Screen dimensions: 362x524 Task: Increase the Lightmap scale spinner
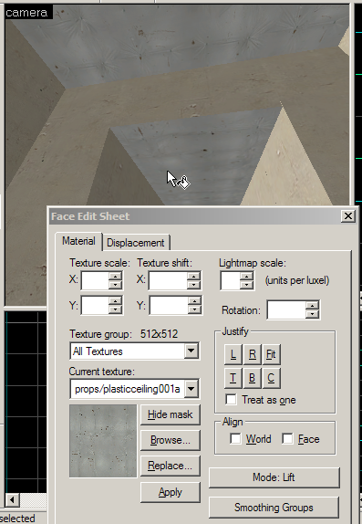click(x=246, y=277)
